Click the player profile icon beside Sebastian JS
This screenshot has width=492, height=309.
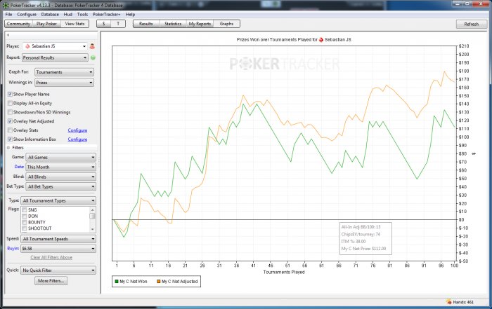point(92,46)
